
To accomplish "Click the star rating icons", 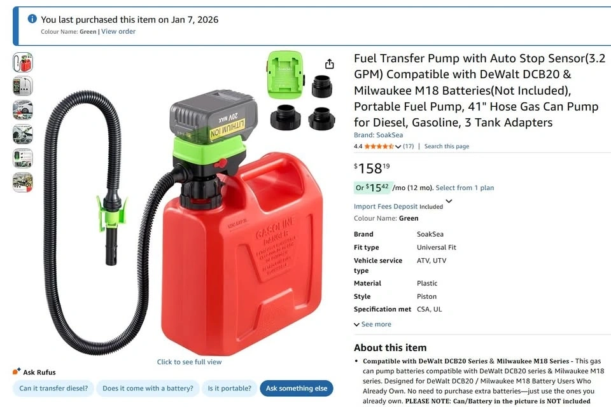I will [x=379, y=146].
